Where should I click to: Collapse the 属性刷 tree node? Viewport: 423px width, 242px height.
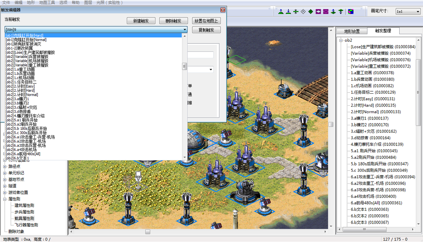coord(5,199)
